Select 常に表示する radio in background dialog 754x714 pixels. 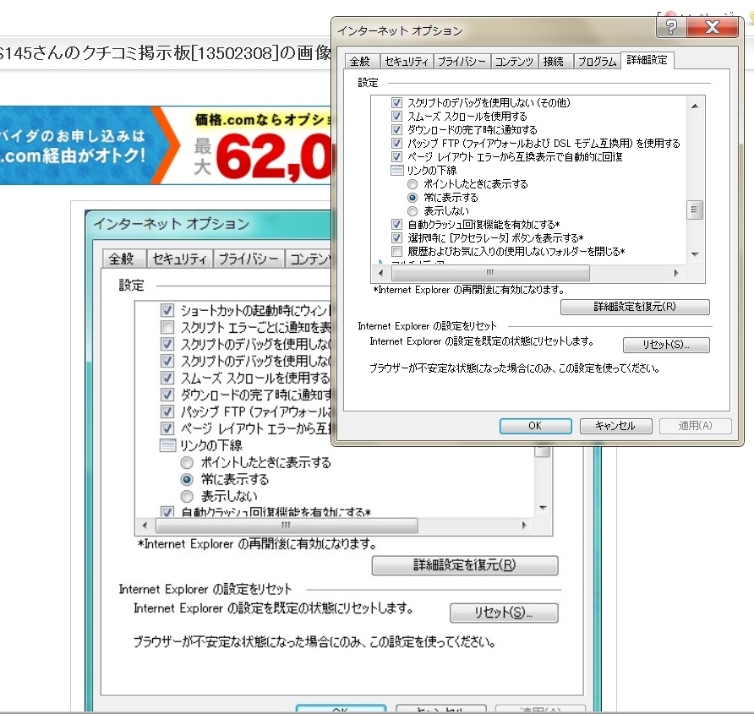coord(187,479)
